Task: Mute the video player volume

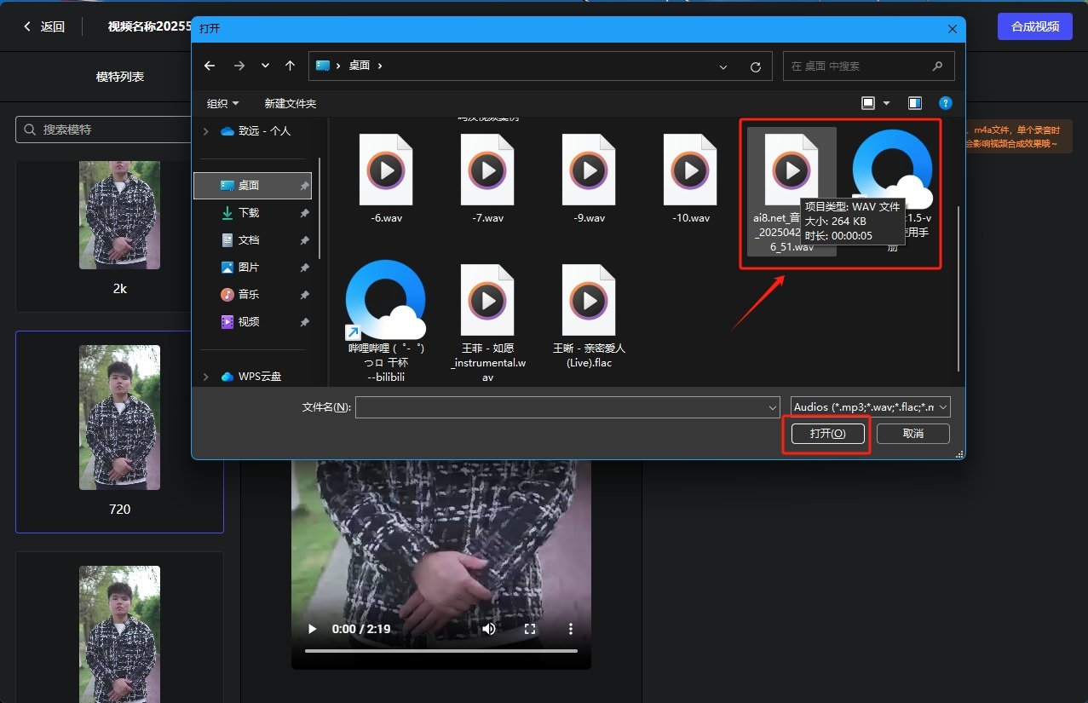Action: click(489, 629)
